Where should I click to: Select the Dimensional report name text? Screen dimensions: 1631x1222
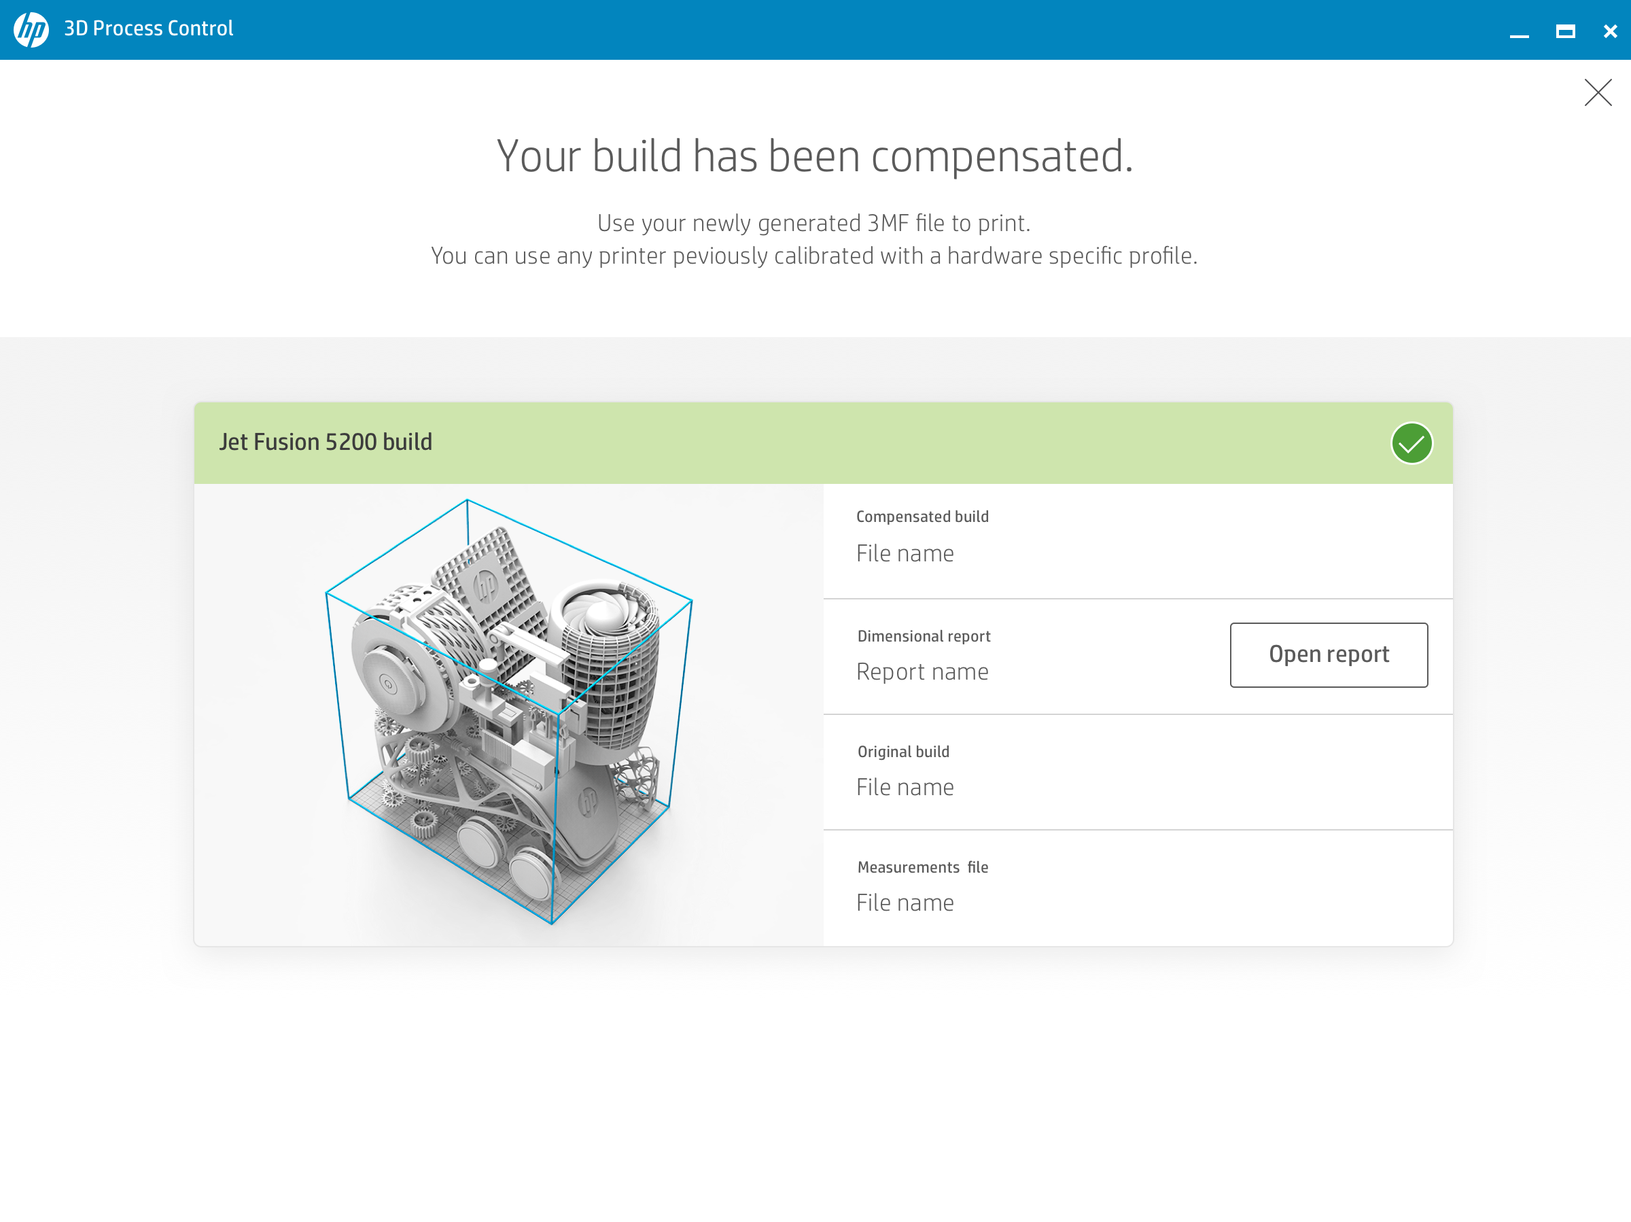pos(922,672)
